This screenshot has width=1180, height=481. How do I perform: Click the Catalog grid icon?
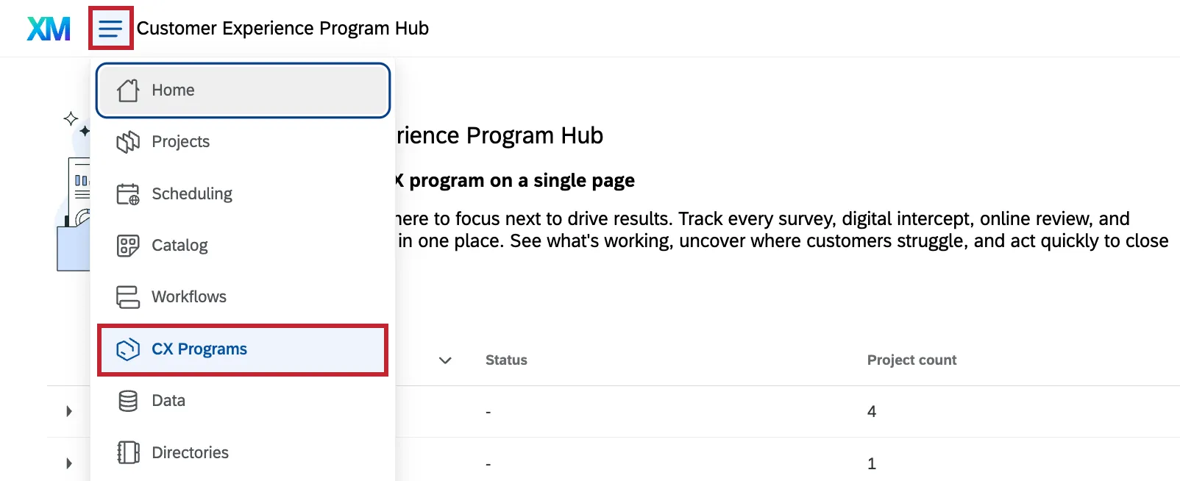(x=127, y=245)
